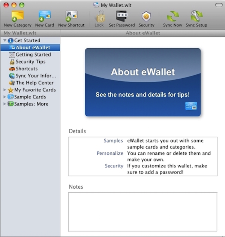Click the My Wallet.wlt sidebar header
The width and height of the screenshot is (225, 237).
tap(30, 33)
